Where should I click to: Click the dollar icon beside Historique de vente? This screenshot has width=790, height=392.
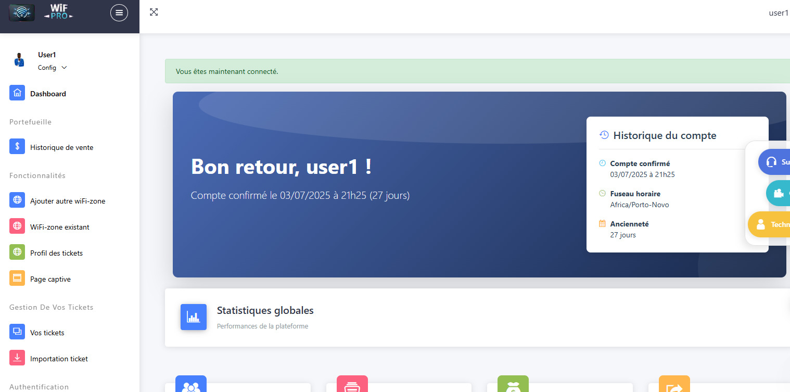pos(17,146)
